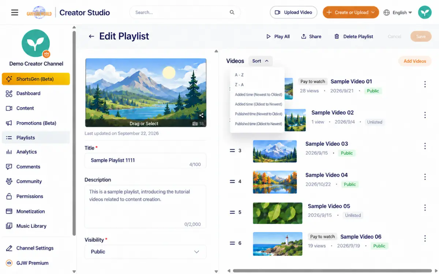Click the reorder handle for video 5

click(232, 212)
